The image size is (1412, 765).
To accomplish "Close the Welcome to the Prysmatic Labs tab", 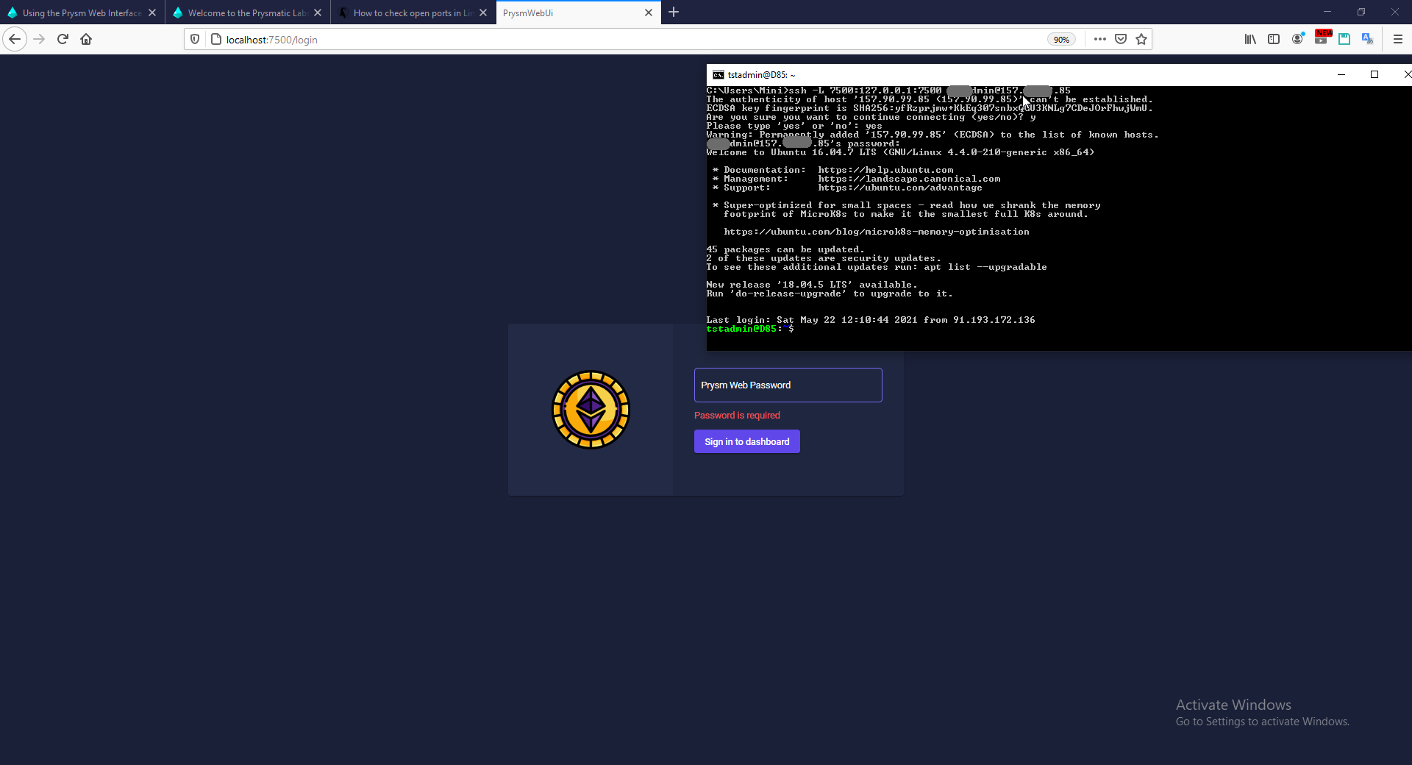I will [x=318, y=13].
